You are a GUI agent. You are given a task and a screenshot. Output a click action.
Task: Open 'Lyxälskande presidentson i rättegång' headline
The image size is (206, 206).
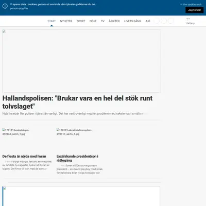coord(77,158)
